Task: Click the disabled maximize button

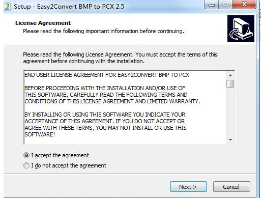Action: point(225,5)
